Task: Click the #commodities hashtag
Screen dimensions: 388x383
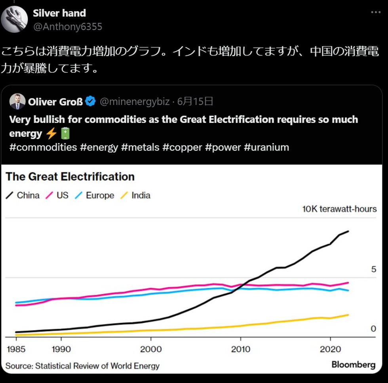Action: point(43,147)
